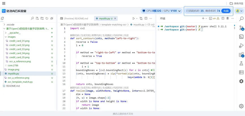This screenshot has width=245, height=116.
Task: Run the Python file with the play button
Action: [x=134, y=18]
